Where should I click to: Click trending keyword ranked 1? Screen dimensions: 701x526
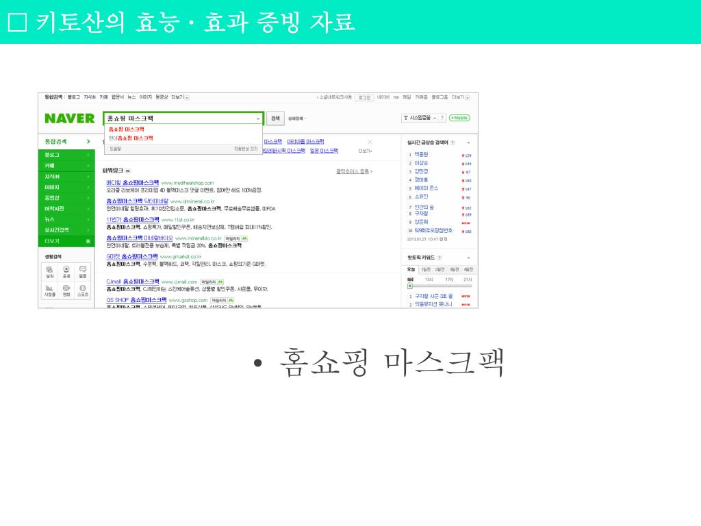pyautogui.click(x=421, y=154)
